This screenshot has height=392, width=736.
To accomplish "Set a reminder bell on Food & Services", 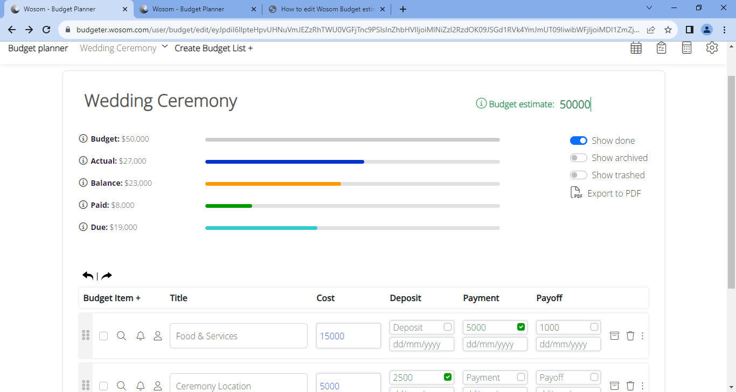I will point(141,335).
